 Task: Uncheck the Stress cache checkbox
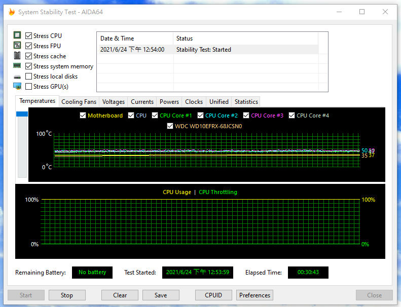click(x=28, y=56)
